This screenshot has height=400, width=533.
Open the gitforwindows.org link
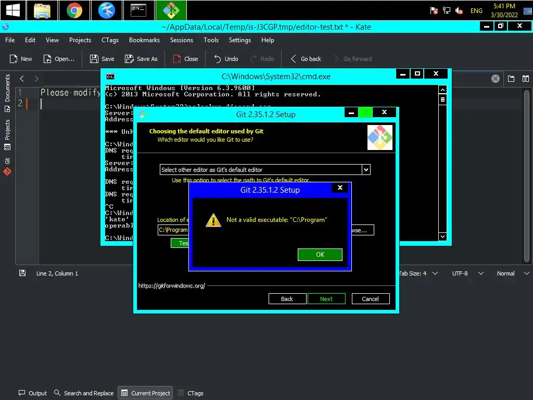(x=172, y=286)
